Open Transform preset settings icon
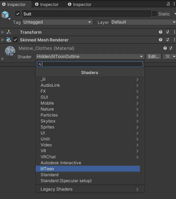Viewport: 176px width, 199px height. (x=168, y=32)
